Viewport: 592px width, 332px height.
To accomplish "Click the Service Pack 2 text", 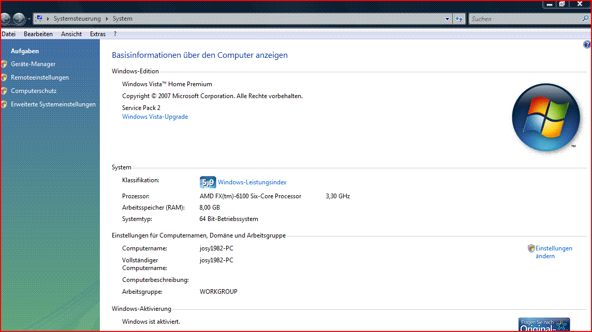I will 141,108.
